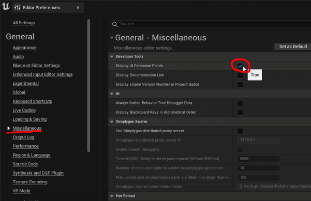Click the Display Documentation Link label
This screenshot has height=201, width=311.
pos(140,75)
